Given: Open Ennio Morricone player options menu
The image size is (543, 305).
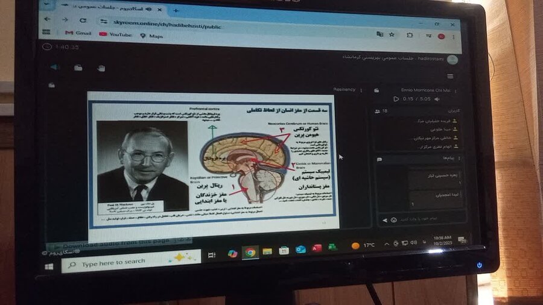Looking at the screenshot, I should pos(456,91).
